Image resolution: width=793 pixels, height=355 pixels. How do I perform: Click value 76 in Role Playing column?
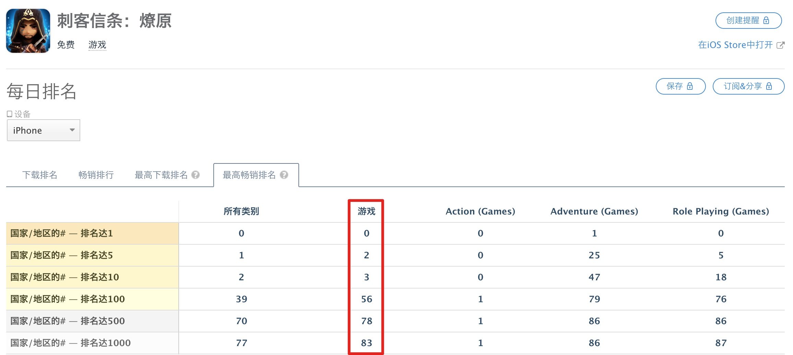(x=721, y=299)
